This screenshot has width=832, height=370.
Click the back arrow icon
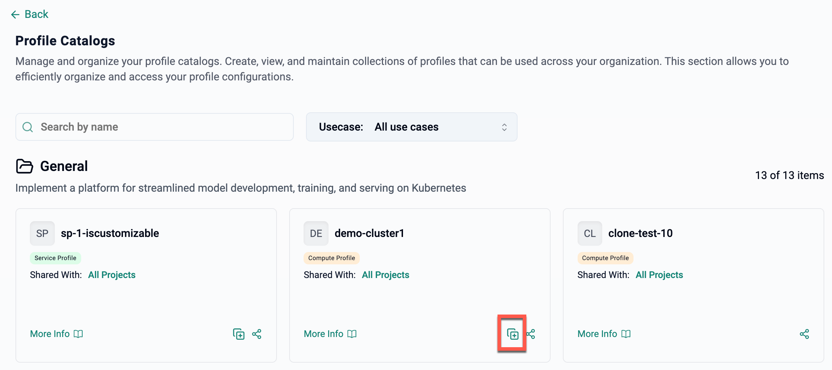(x=15, y=14)
